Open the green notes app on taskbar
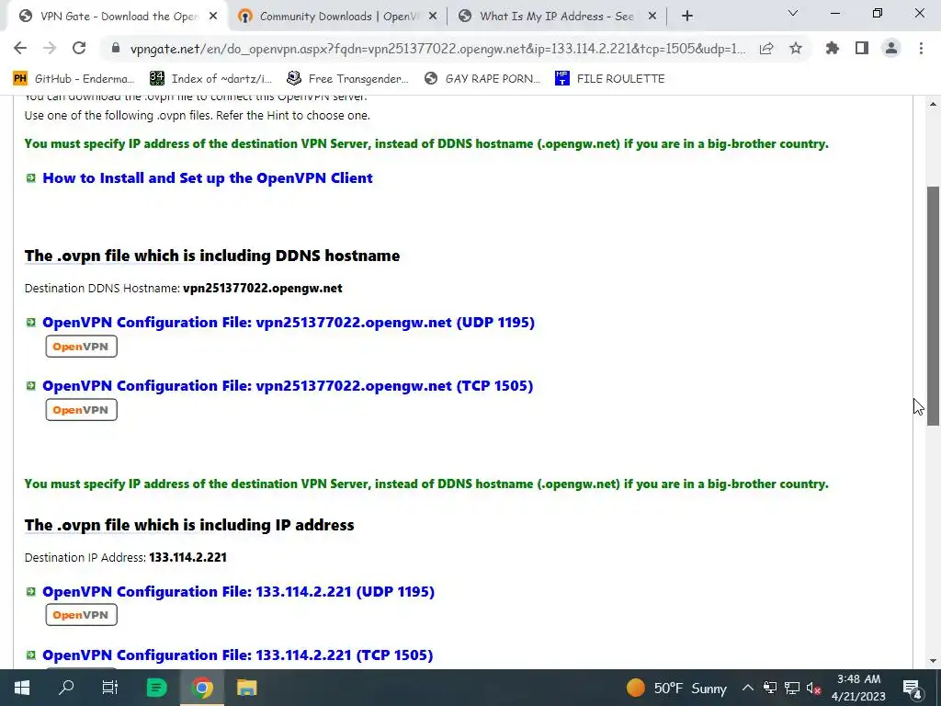This screenshot has height=706, width=941. (x=156, y=688)
